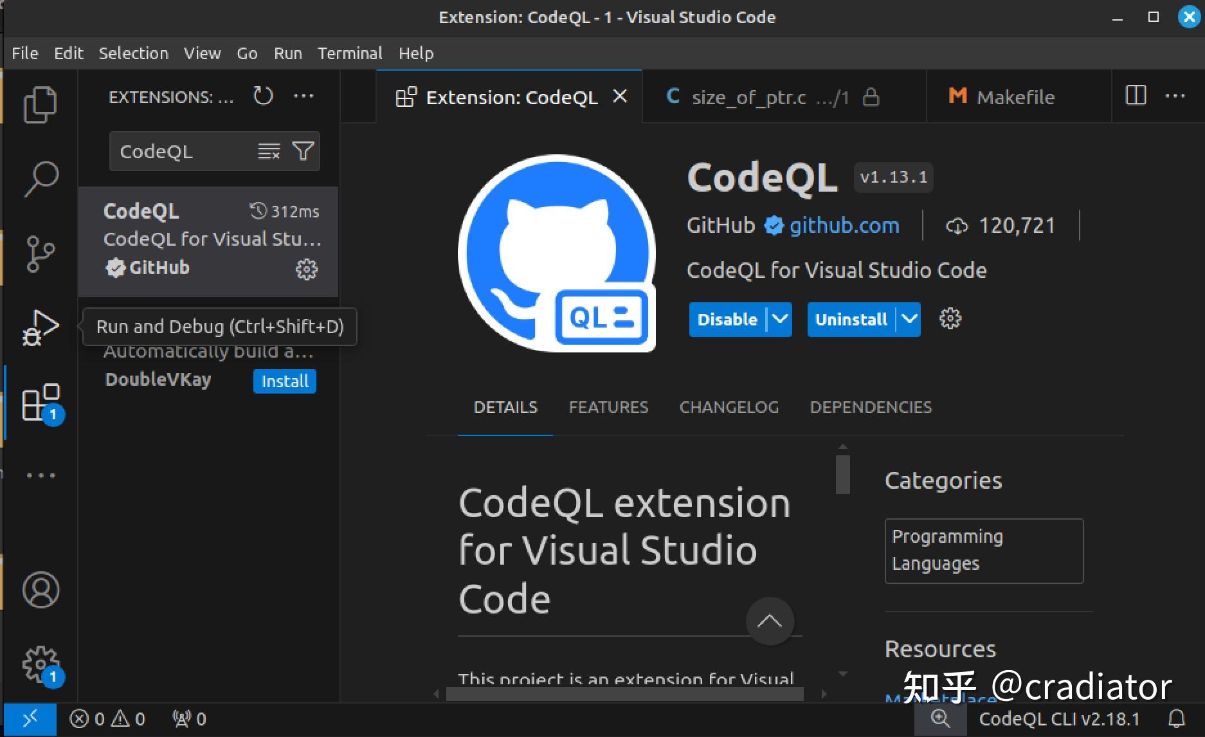Click the notifications bell in the status bar

coord(1178,719)
